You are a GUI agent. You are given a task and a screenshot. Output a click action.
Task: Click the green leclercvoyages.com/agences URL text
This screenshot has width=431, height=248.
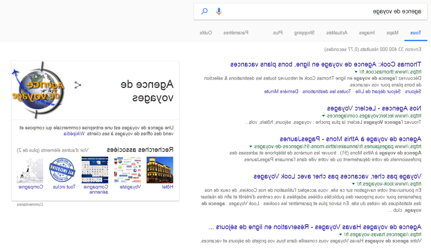pyautogui.click(x=374, y=116)
